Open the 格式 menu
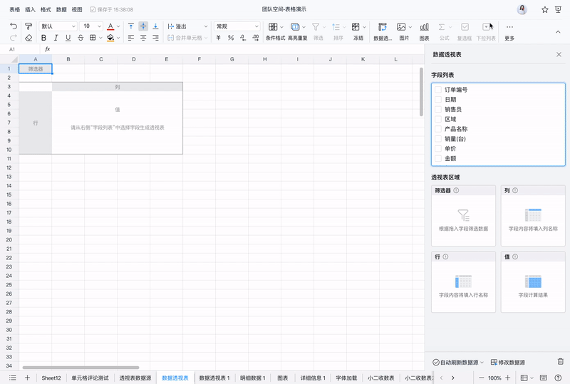The height and width of the screenshot is (384, 570). pyautogui.click(x=46, y=9)
